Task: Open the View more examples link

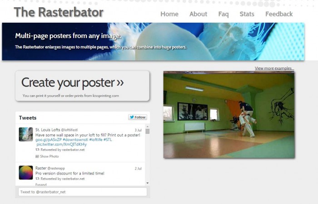Action: (274, 68)
